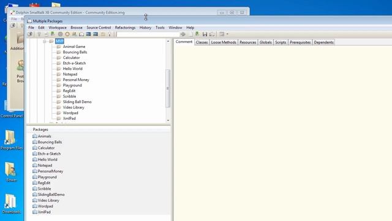
Task: Collapse the MVP tree node
Action: pyautogui.click(x=45, y=41)
